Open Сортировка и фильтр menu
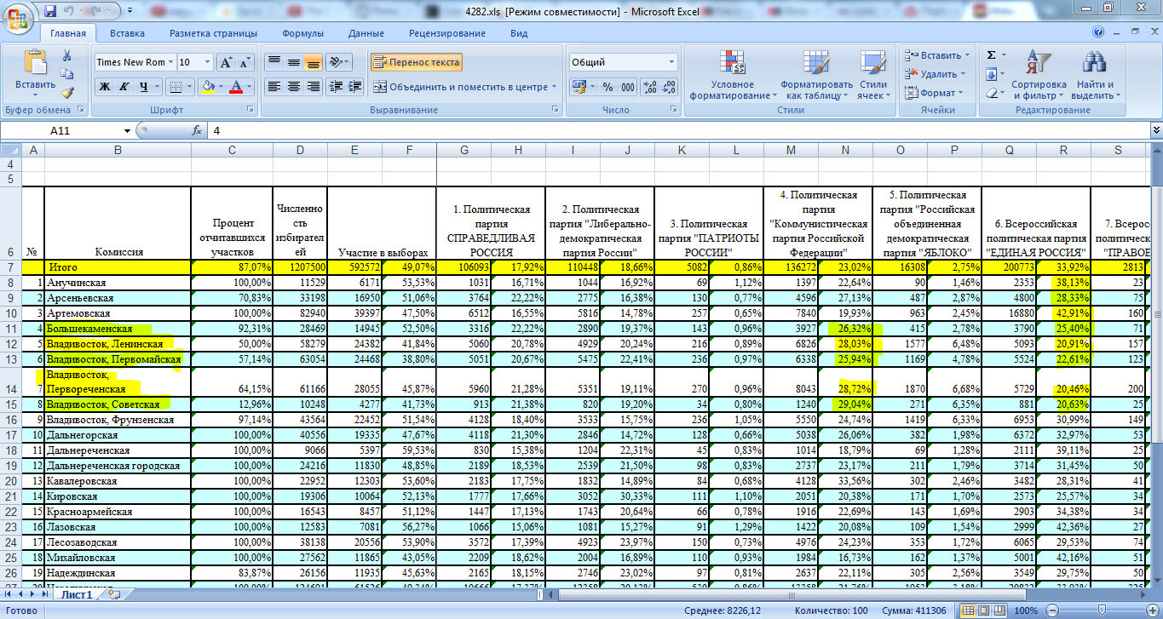1163x619 pixels. click(1039, 76)
